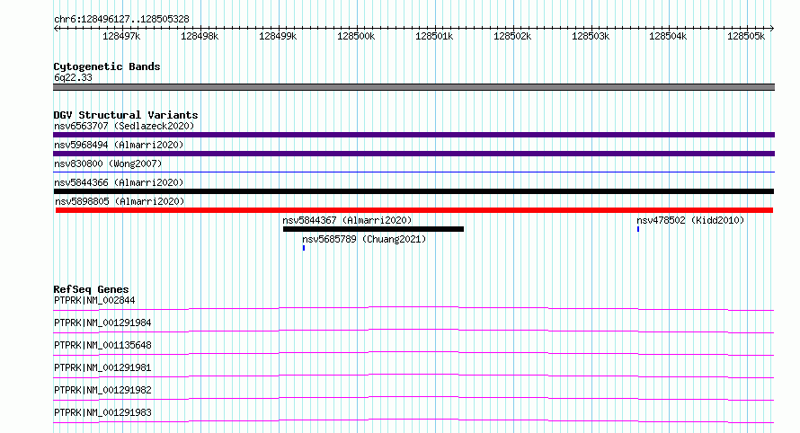
Task: Click the 128501k ruler tick label
Action: (x=434, y=36)
